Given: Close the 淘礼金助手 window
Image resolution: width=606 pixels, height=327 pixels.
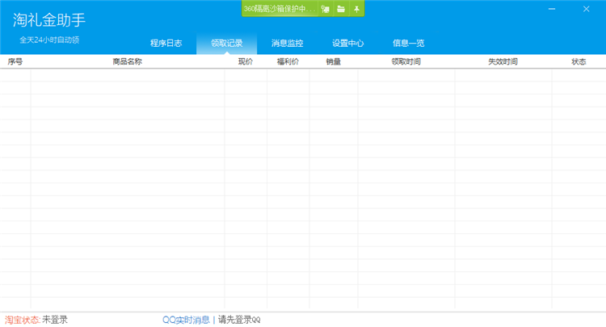Looking at the screenshot, I should point(586,9).
